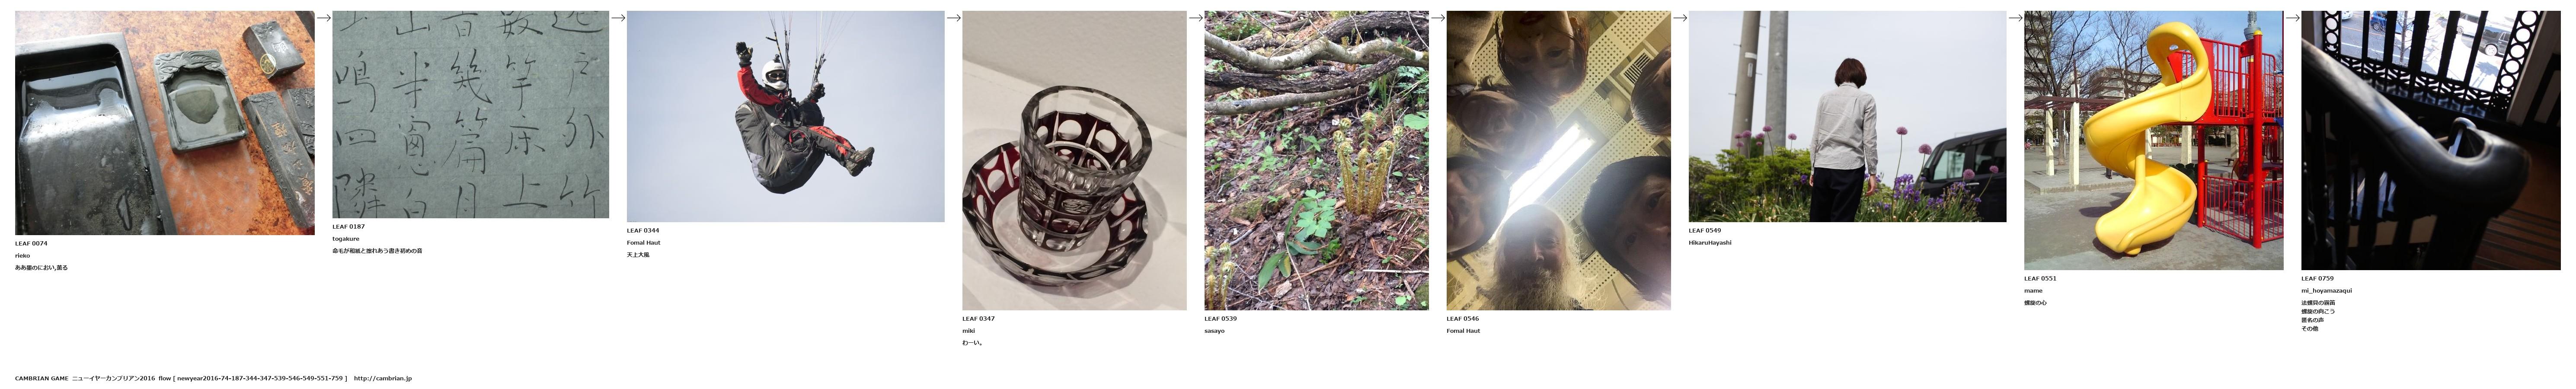
Task: Click author name HikaruHayashi
Action: 1710,243
